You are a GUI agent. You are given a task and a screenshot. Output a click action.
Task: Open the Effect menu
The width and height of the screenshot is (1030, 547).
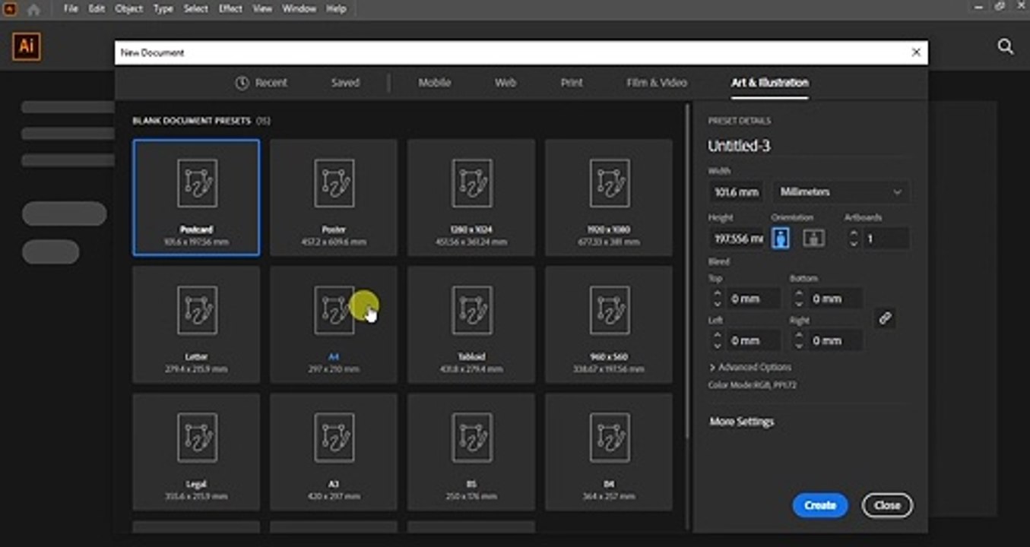pos(230,9)
